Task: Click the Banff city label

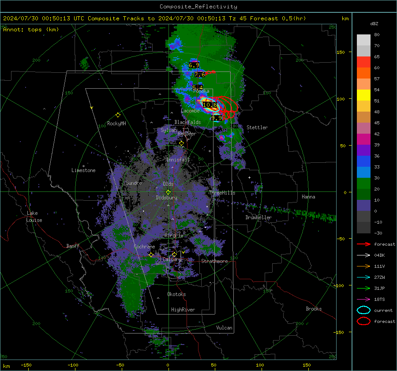Action: (73, 246)
